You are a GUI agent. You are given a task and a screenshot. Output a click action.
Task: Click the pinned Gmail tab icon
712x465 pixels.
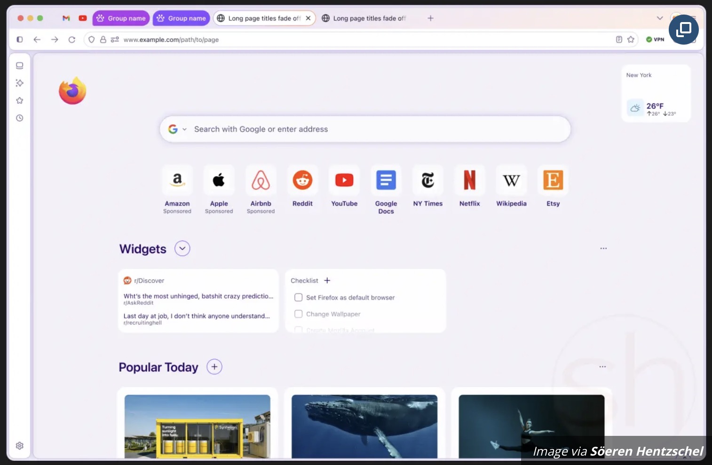click(66, 18)
